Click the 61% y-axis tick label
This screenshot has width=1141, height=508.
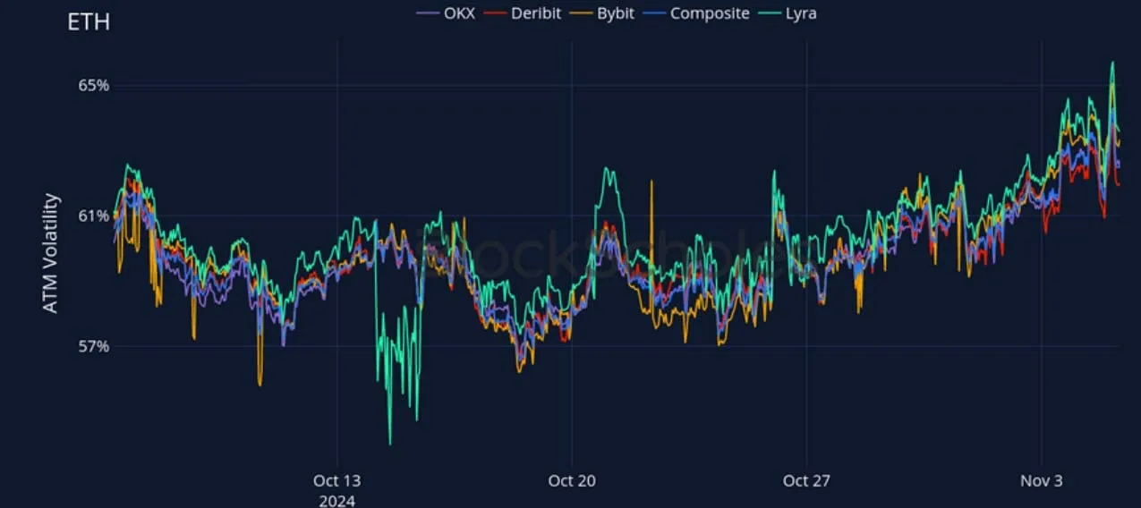[93, 216]
